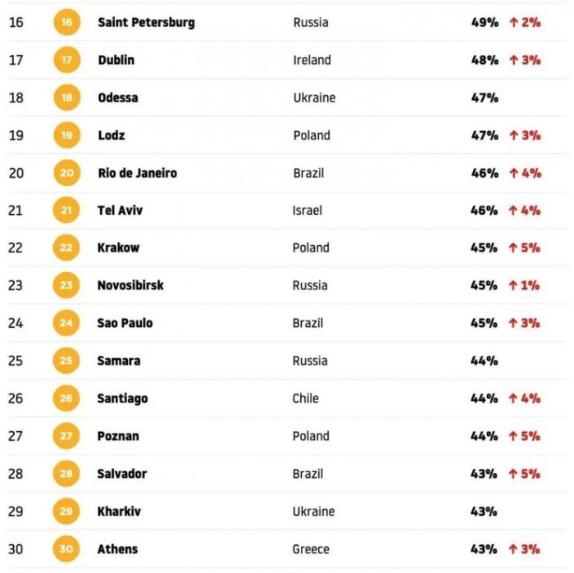Click the yellow rank 22 badge
This screenshot has width=574, height=573.
pos(66,248)
